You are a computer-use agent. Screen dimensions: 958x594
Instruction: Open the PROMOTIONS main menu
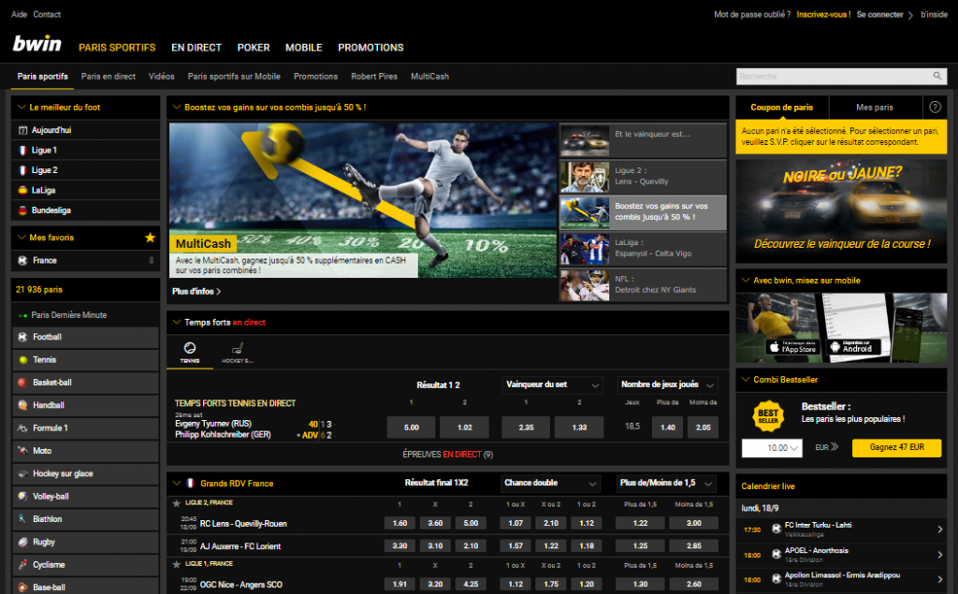pyautogui.click(x=370, y=48)
